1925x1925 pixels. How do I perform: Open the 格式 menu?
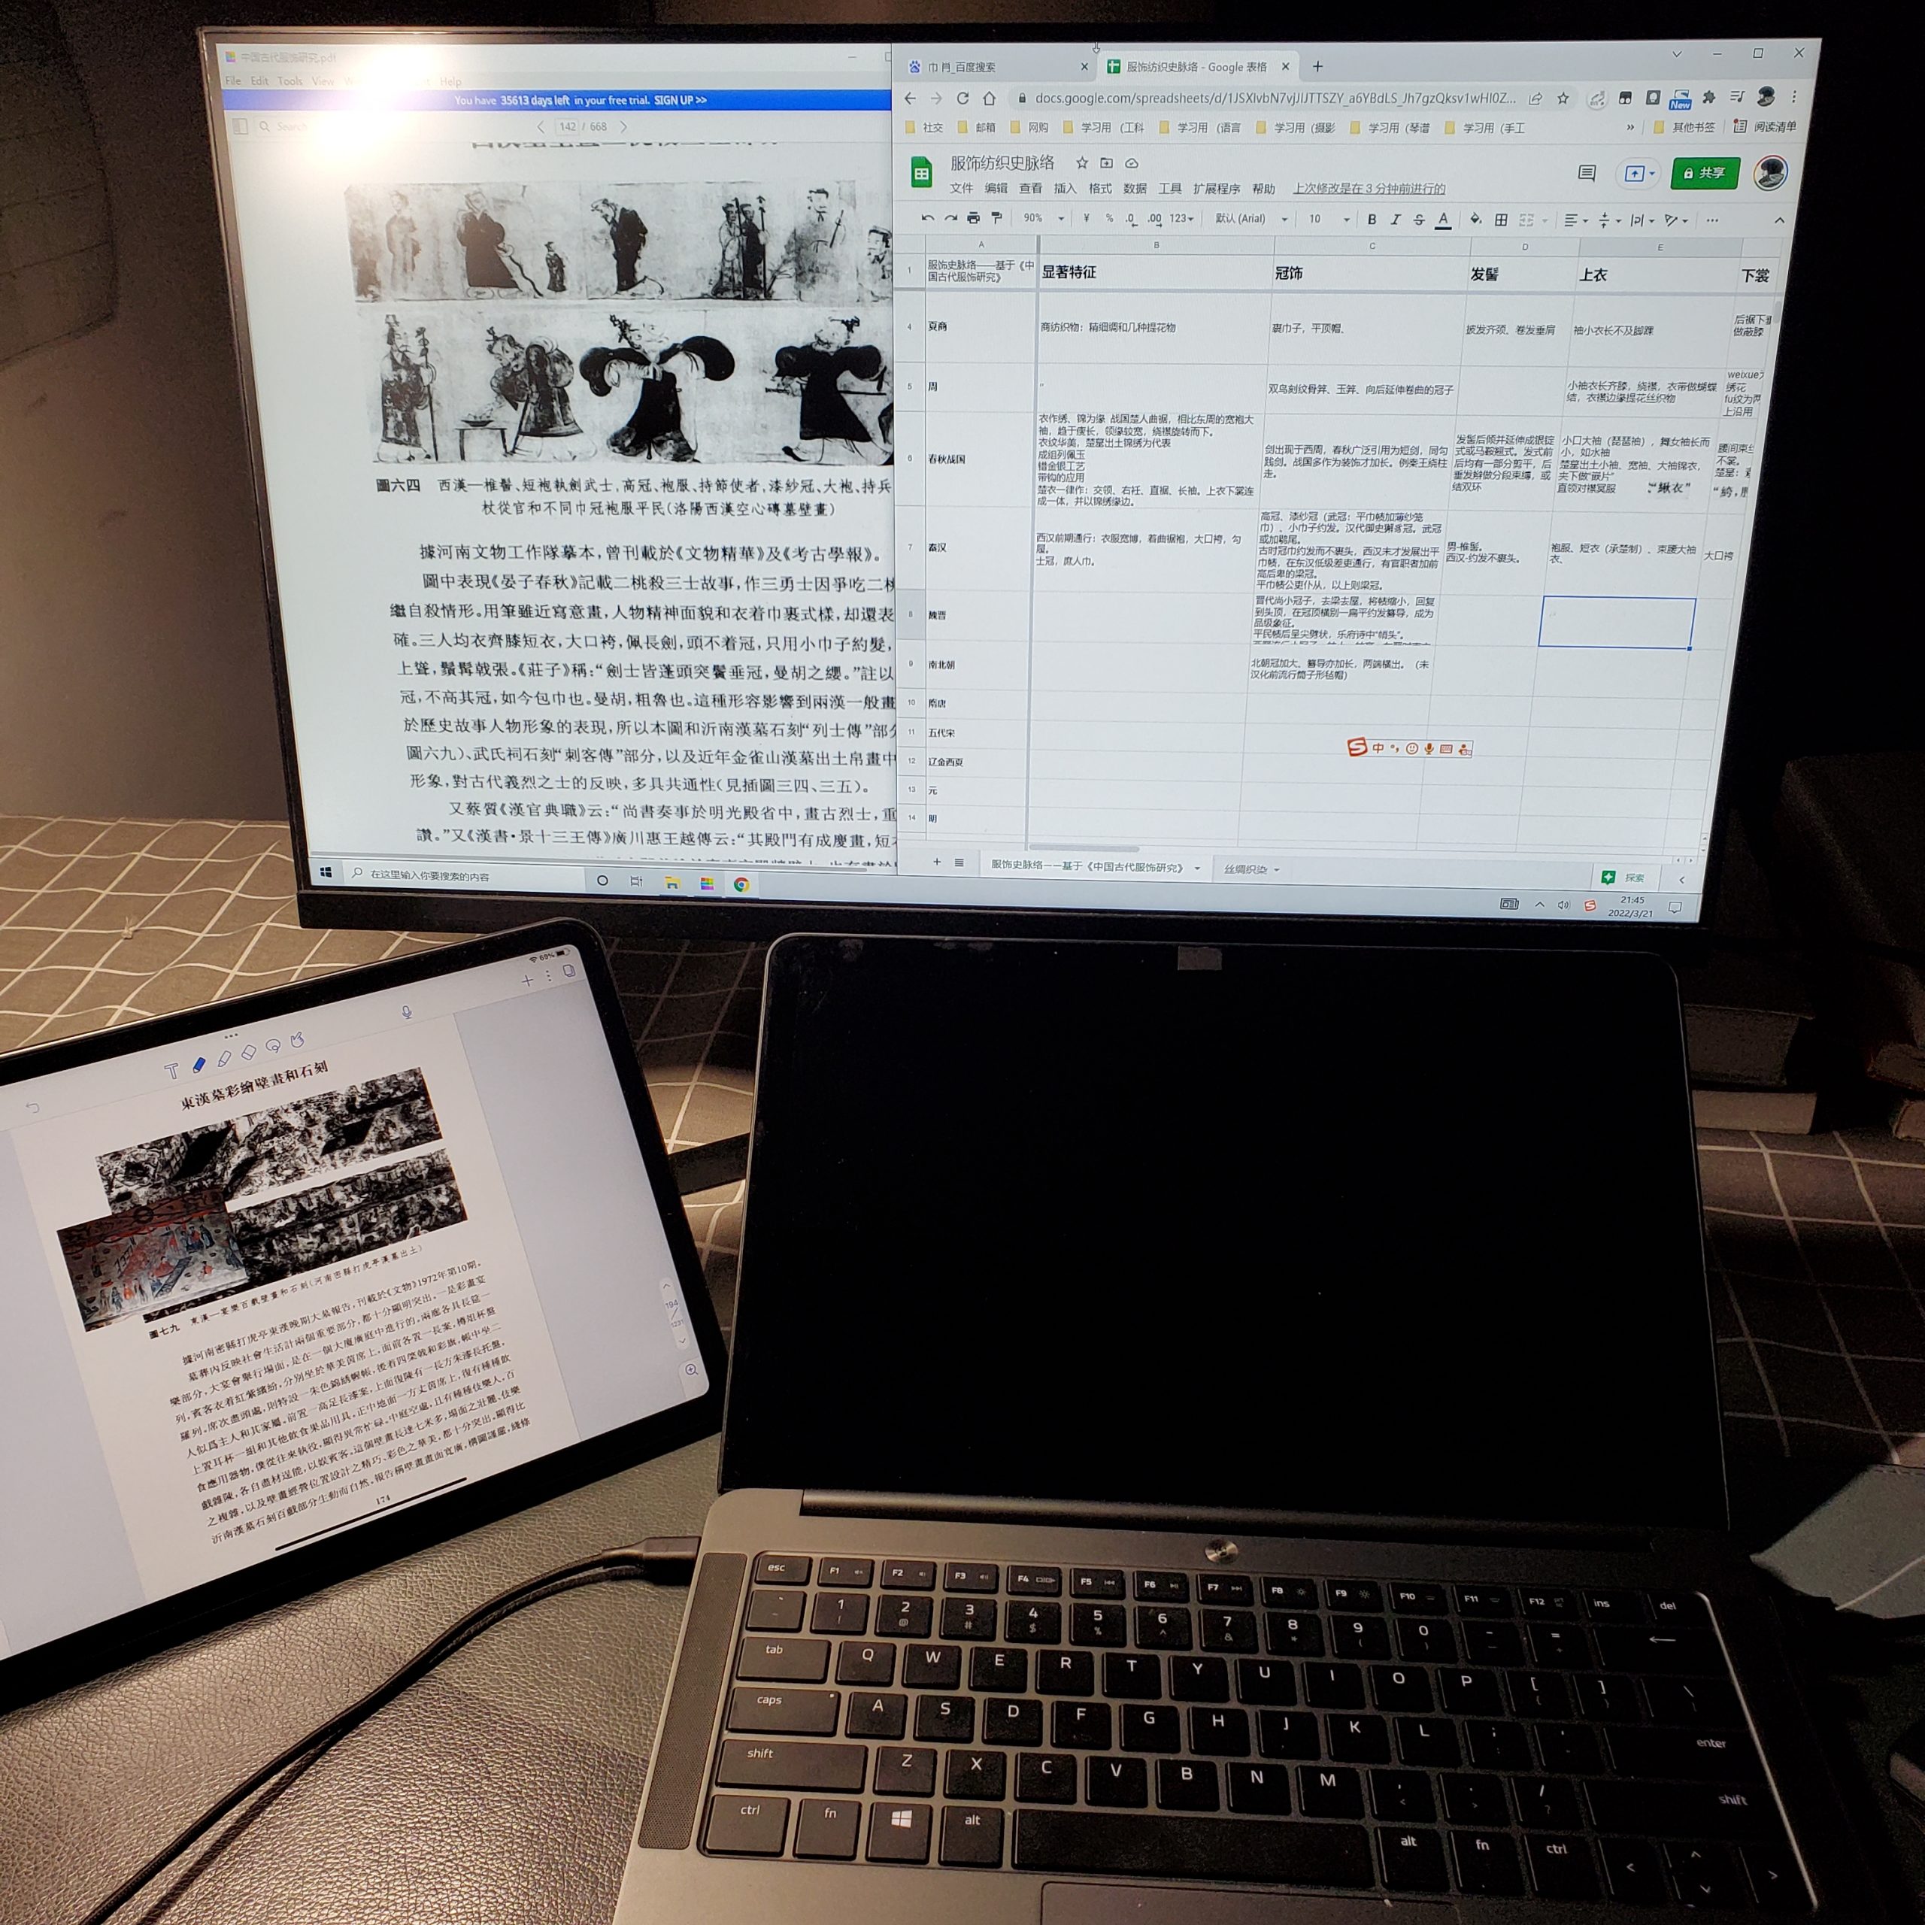[1100, 187]
